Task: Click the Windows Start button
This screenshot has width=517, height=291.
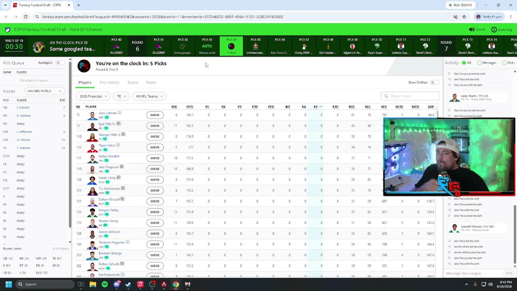Action: [x=8, y=284]
